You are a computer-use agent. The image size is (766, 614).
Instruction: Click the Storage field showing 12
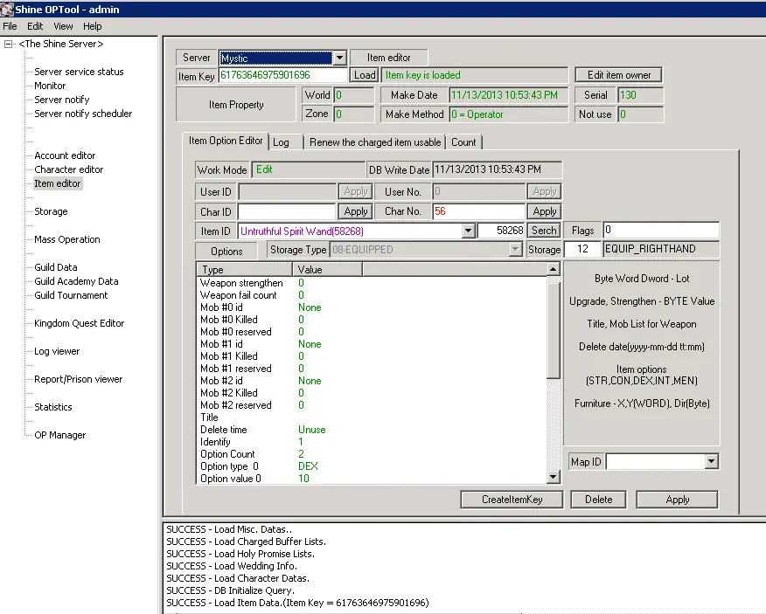(x=582, y=249)
